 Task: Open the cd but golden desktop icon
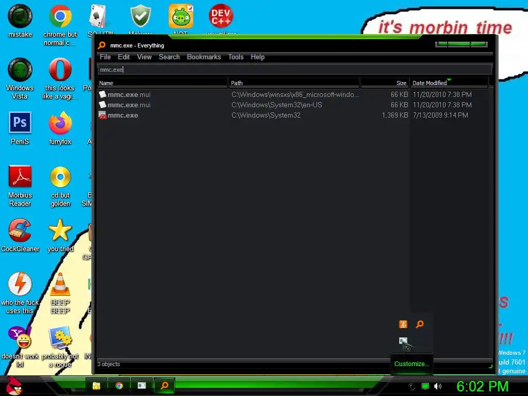(60, 177)
